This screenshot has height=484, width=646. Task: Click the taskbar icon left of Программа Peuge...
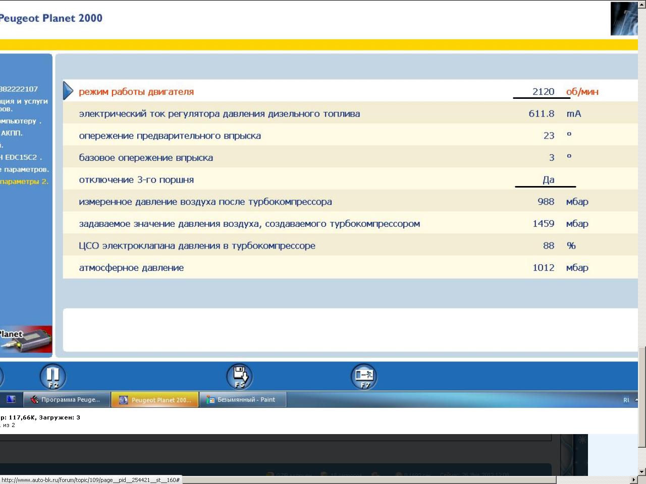[11, 400]
